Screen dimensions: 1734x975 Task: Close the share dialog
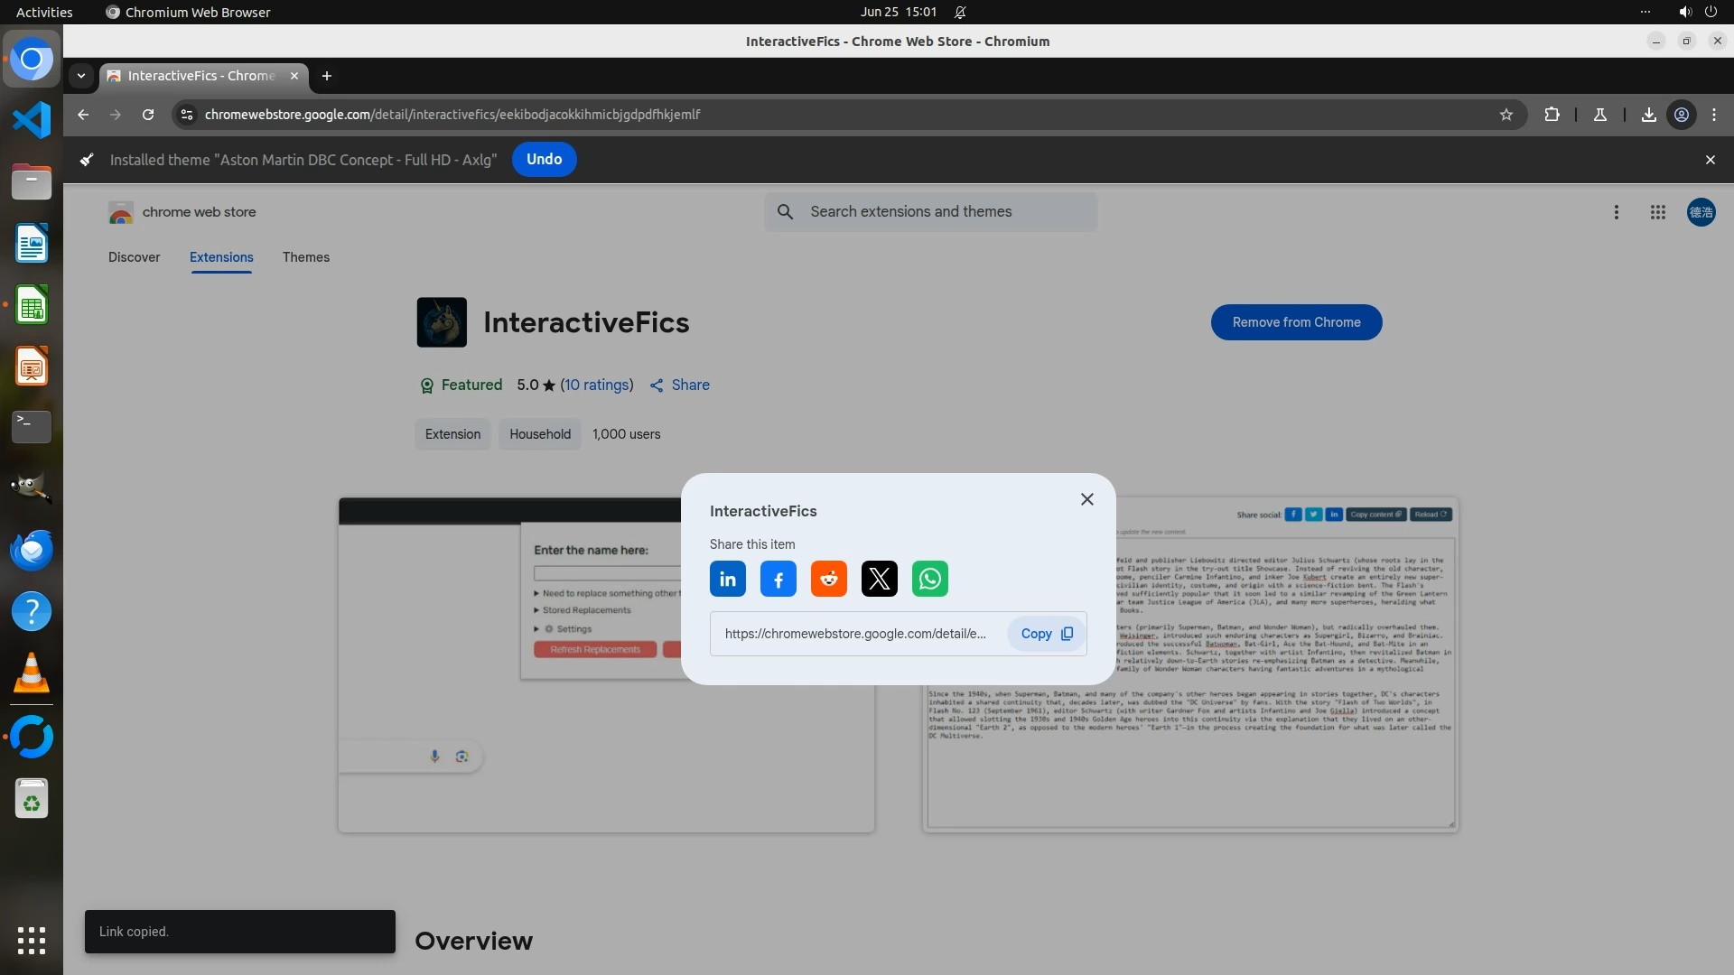[1086, 499]
